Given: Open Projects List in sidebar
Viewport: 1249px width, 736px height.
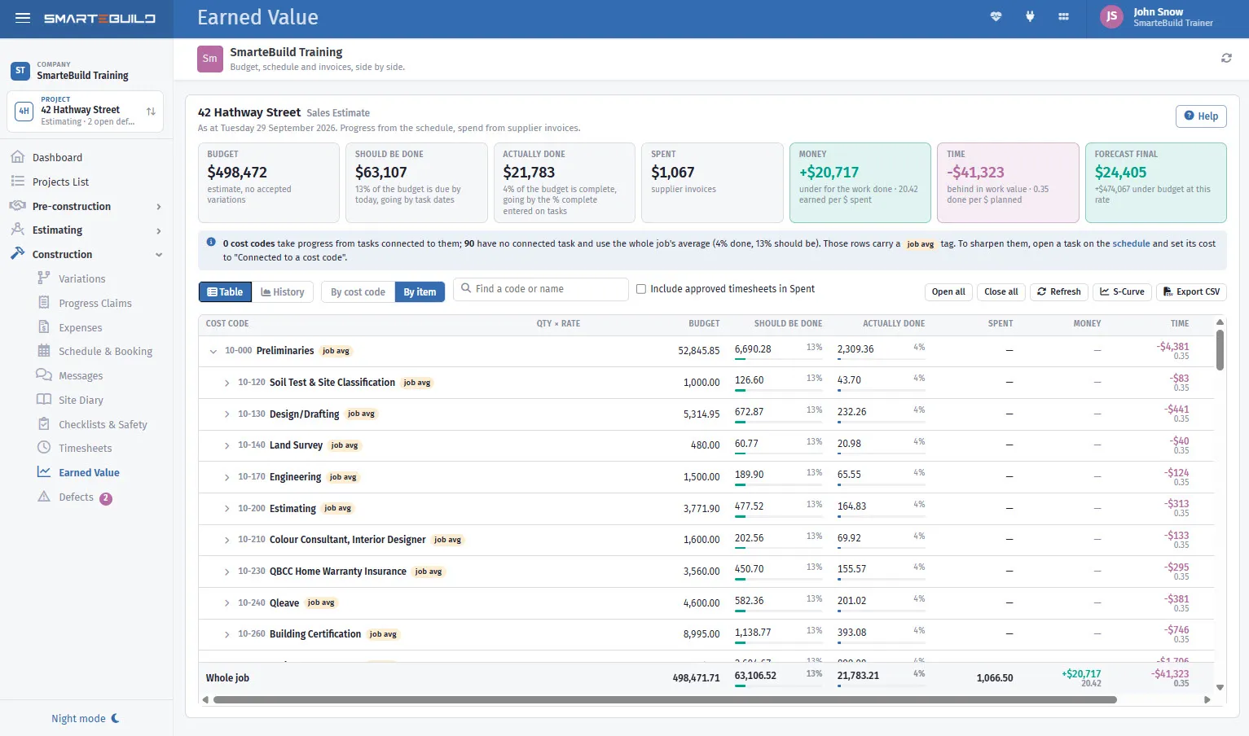Looking at the screenshot, I should click(x=60, y=182).
